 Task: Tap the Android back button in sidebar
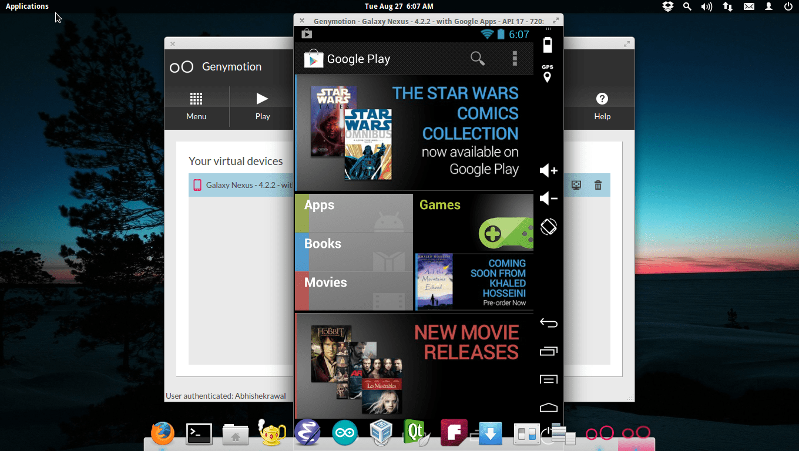coord(549,323)
